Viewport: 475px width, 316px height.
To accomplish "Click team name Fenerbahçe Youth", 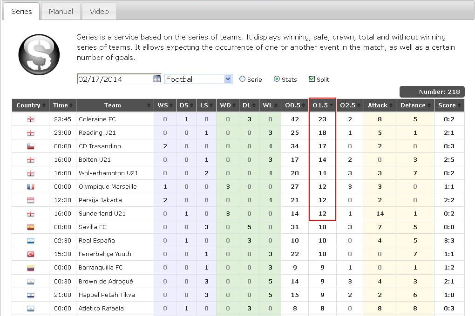I will coord(105,254).
